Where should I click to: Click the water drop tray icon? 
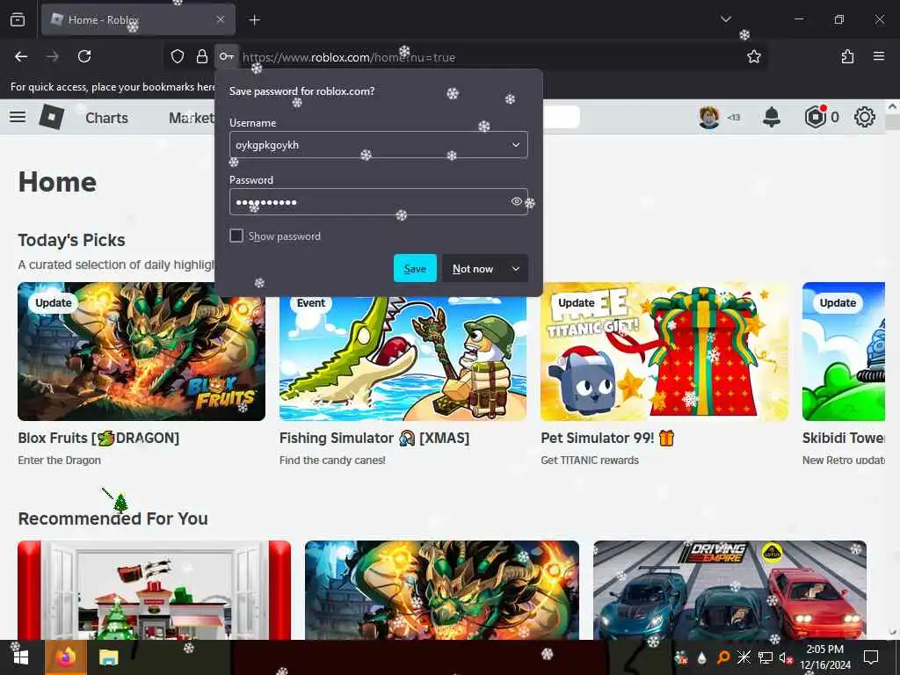pos(702,658)
